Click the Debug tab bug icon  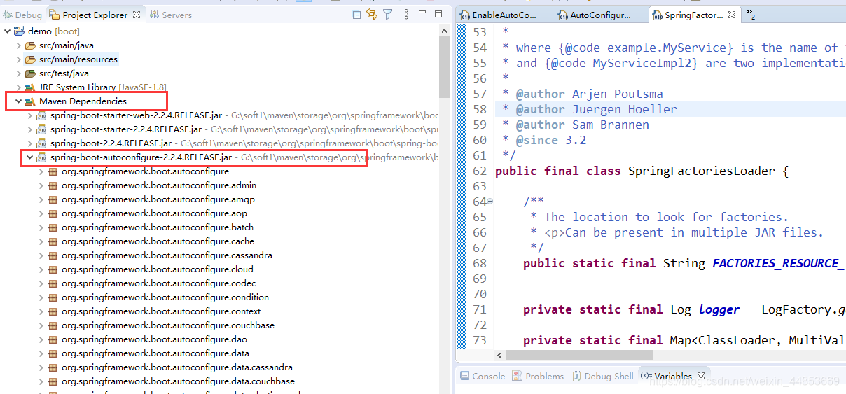tap(7, 15)
